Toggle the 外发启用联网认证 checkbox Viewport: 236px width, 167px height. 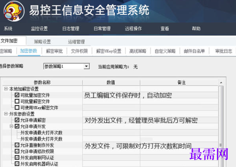17,157
